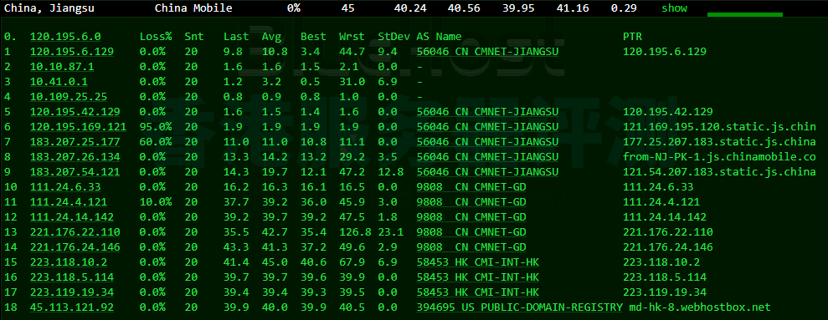Open hop 10 IP 111.24.6.33
This screenshot has height=320, width=828.
[x=65, y=187]
